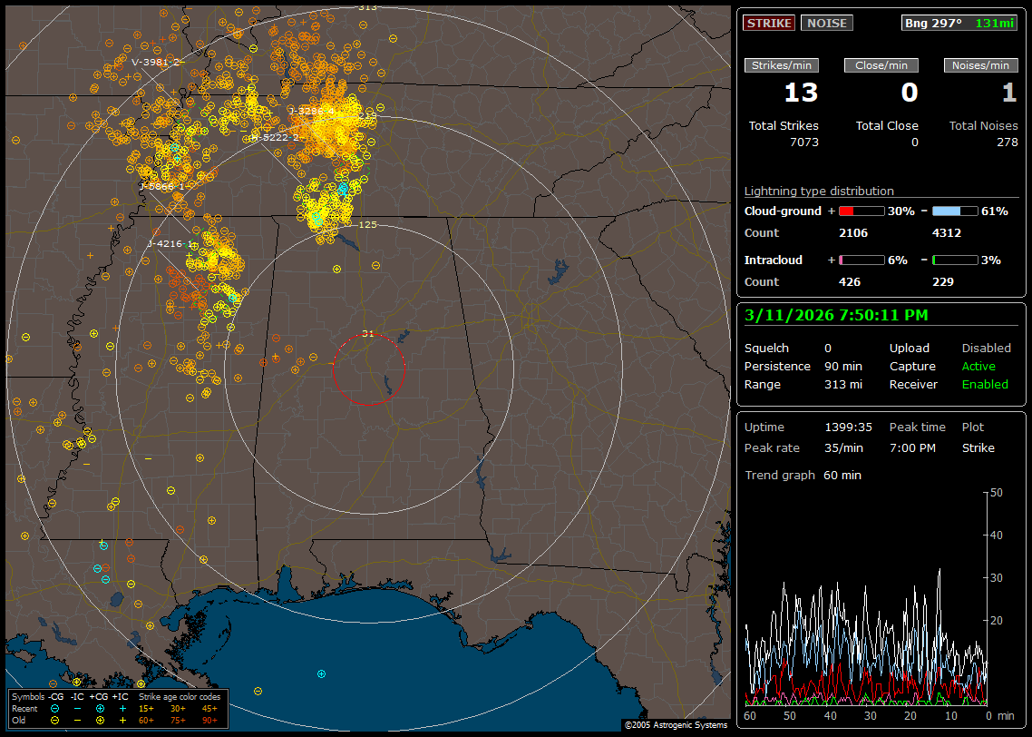This screenshot has height=737, width=1032.
Task: Select storm cell label J-3286-4
Action: point(311,111)
